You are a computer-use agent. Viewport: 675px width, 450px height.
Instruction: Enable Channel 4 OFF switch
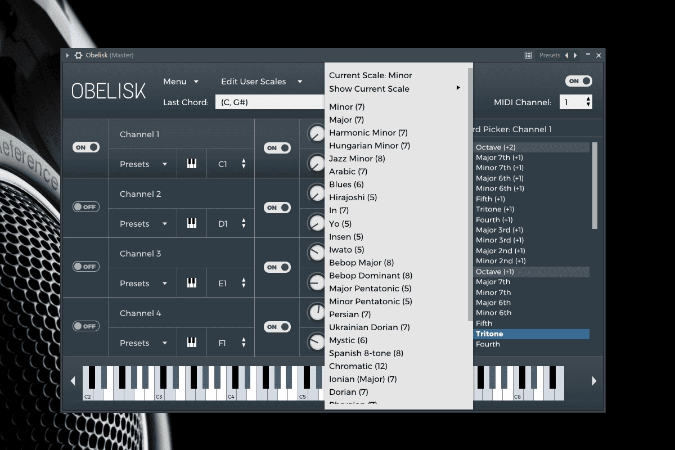click(x=86, y=326)
